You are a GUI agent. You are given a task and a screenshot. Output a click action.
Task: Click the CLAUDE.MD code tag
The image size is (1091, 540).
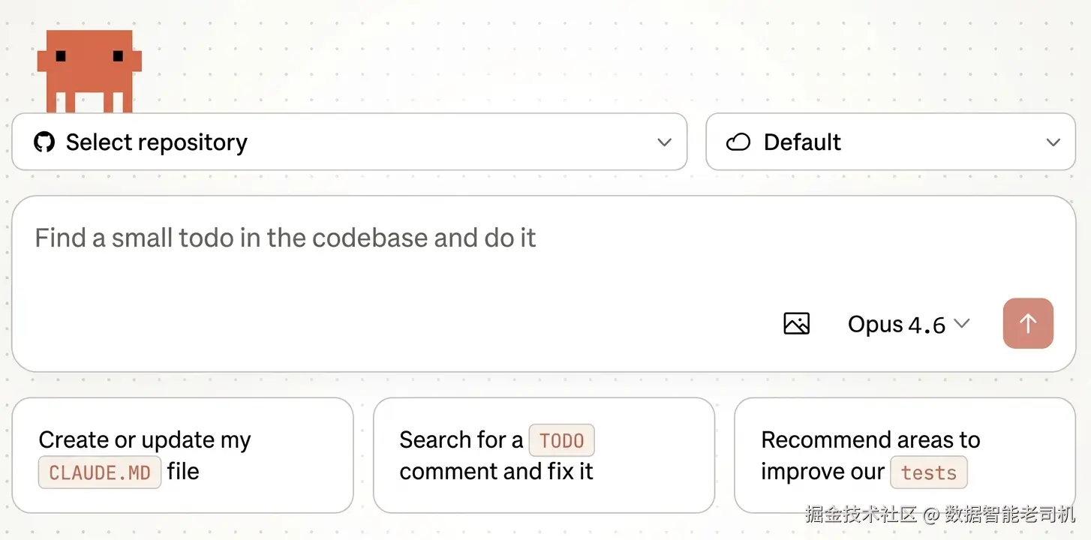(100, 472)
